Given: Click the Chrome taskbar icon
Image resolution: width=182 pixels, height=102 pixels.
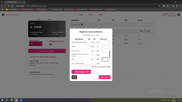Looking at the screenshot, I should tap(16, 100).
